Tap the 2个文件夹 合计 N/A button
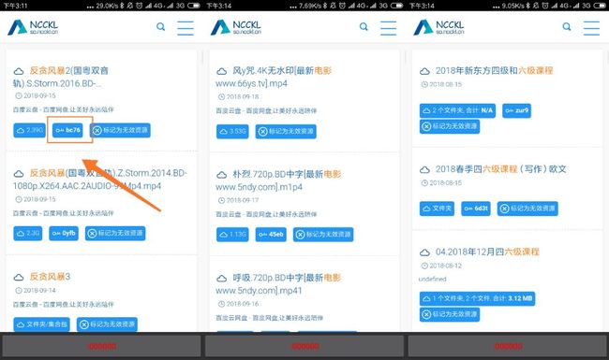Viewport: 609px width, 360px height. (x=457, y=111)
